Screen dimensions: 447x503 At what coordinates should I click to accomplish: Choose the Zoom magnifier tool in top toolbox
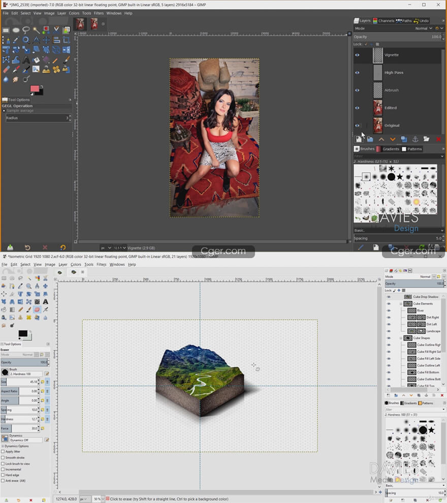click(x=26, y=40)
